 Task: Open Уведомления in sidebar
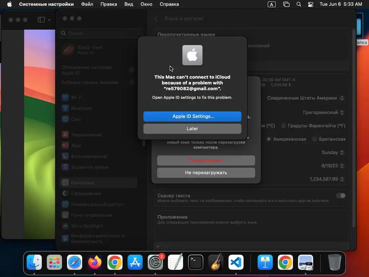(99, 135)
